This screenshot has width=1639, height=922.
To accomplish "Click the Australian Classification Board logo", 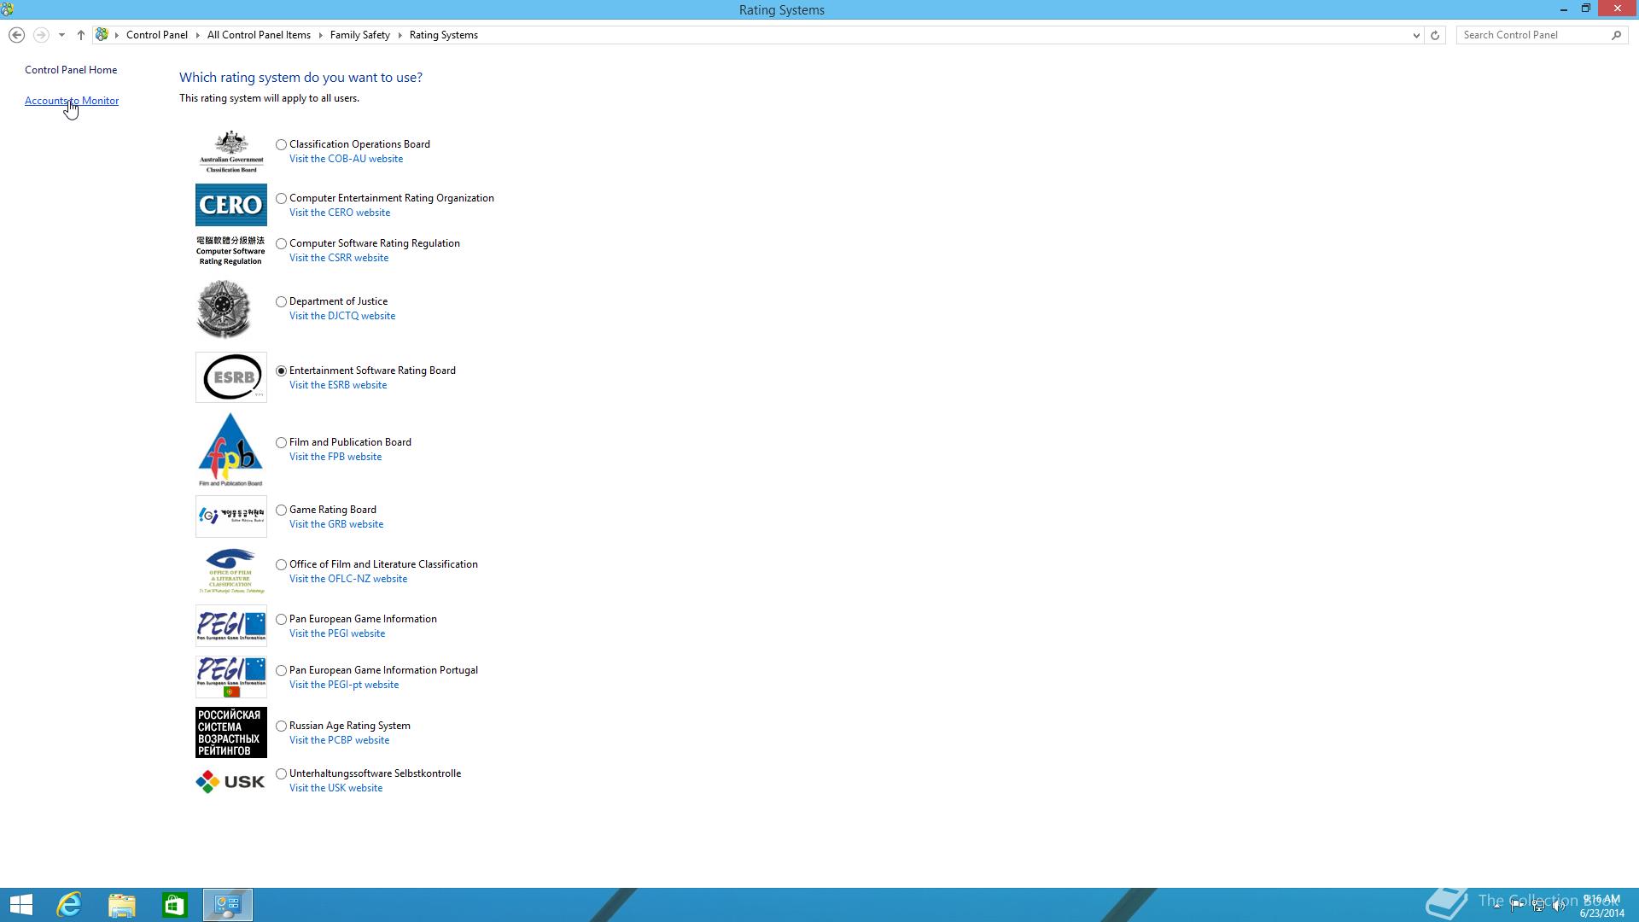I will click(230, 151).
